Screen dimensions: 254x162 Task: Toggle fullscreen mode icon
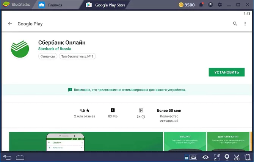coord(217,157)
